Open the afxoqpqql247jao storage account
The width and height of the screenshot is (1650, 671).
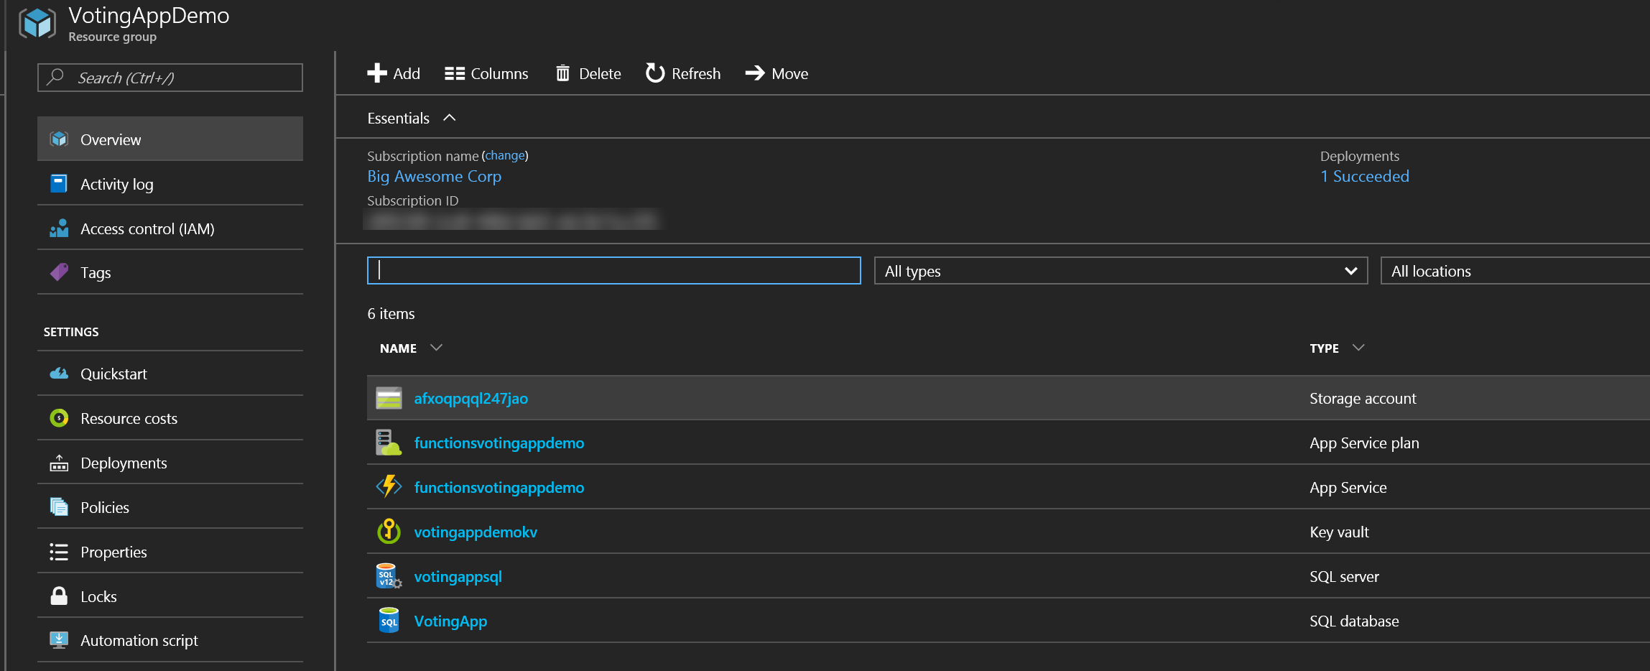pyautogui.click(x=471, y=398)
